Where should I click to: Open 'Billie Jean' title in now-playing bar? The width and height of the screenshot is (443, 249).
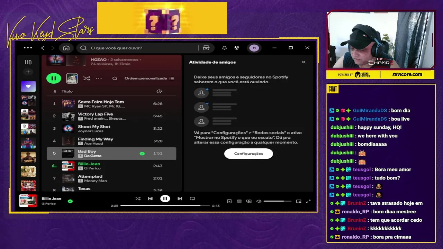pyautogui.click(x=51, y=199)
